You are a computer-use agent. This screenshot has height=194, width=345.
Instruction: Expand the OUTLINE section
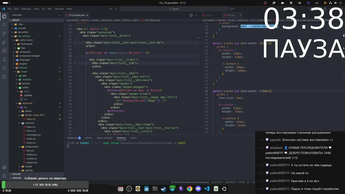coord(36,174)
